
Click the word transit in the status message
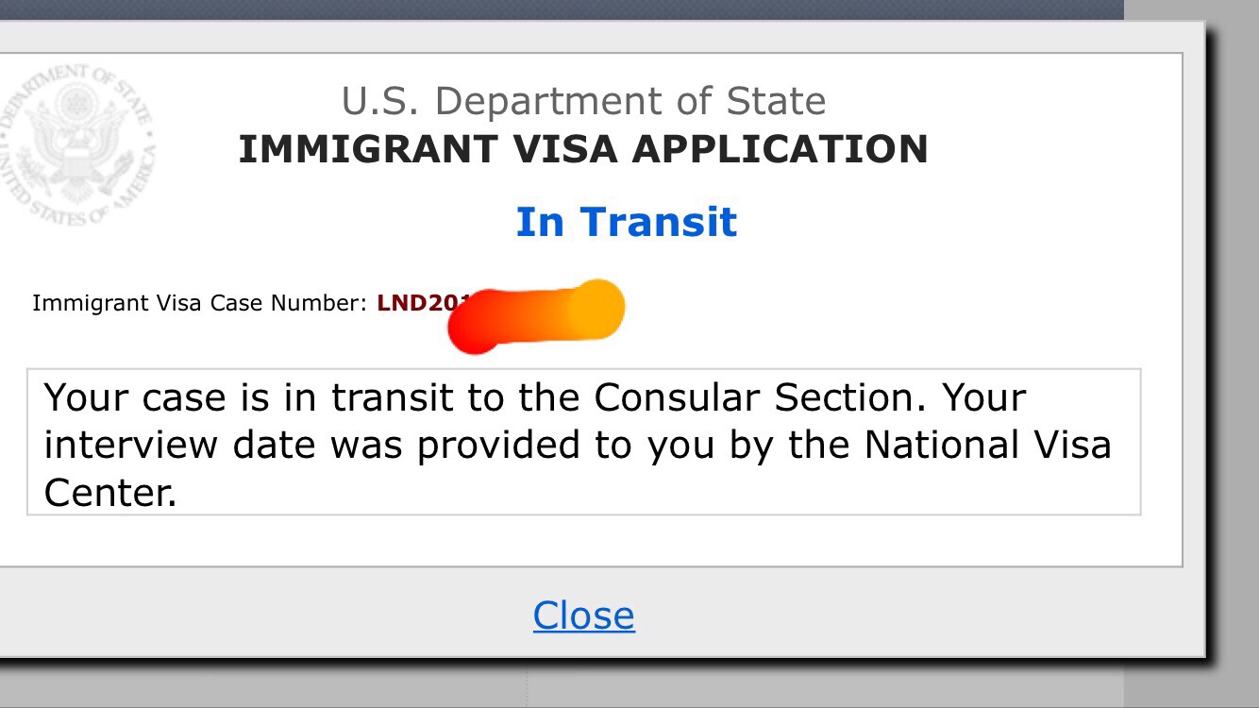(x=392, y=397)
